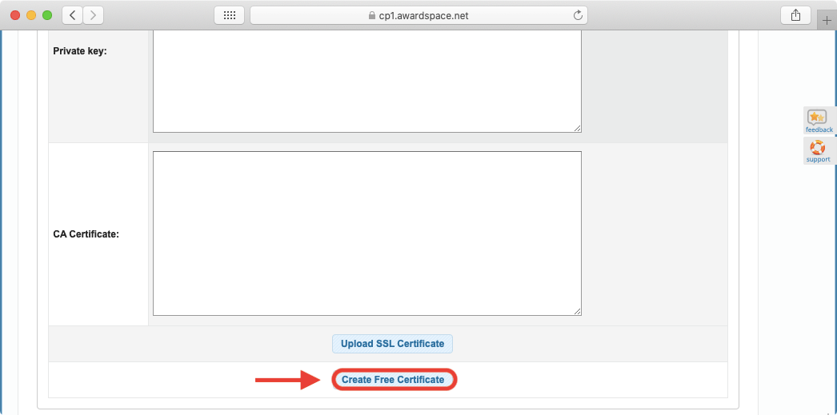Open the Safari Share menu icon

[795, 15]
